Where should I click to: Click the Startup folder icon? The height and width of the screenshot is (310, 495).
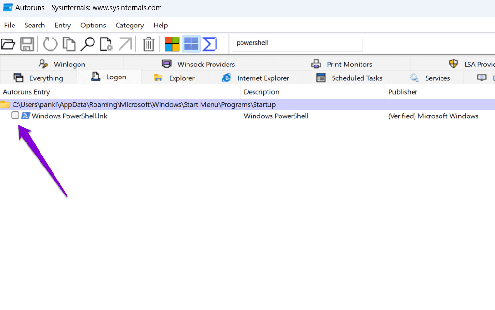[5, 104]
